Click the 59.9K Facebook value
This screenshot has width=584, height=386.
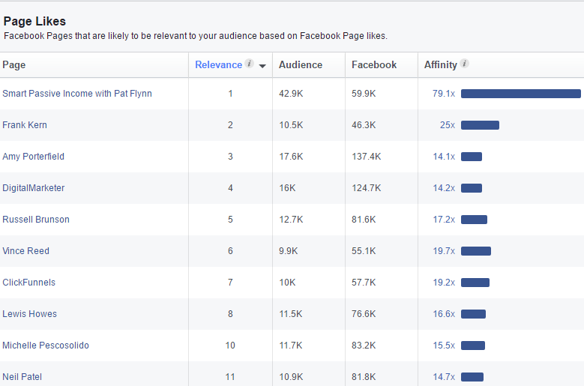[364, 94]
